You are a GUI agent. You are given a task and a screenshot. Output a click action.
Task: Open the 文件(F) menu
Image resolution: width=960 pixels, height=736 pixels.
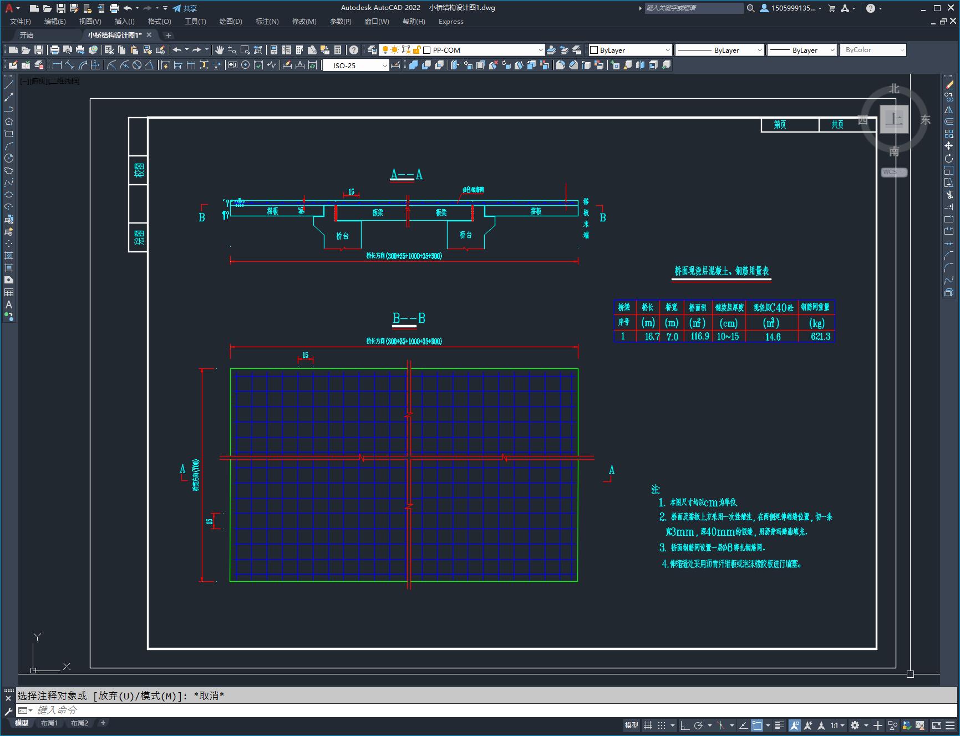pos(21,22)
